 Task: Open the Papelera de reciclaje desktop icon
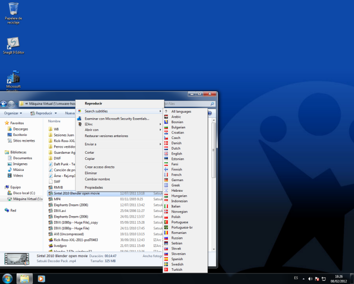(x=13, y=13)
